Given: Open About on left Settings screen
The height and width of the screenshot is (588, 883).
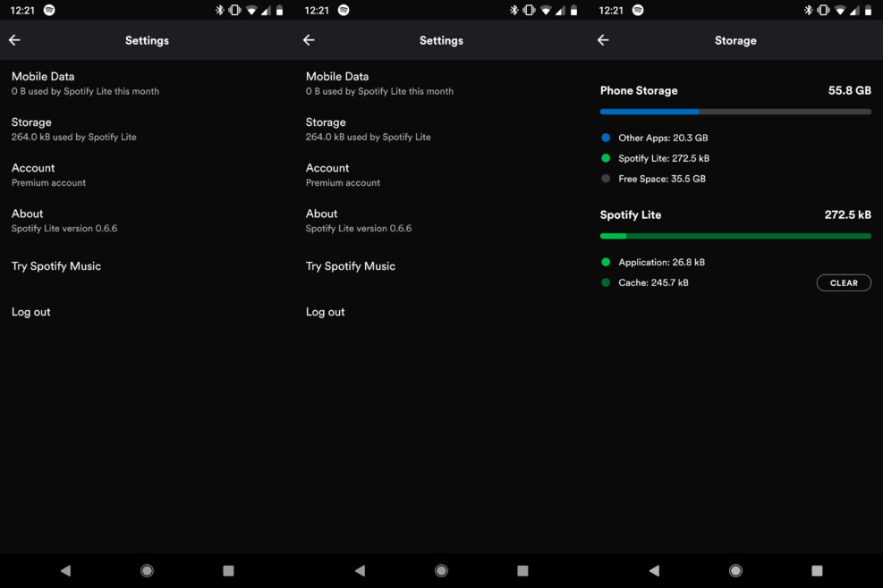Looking at the screenshot, I should coord(147,220).
